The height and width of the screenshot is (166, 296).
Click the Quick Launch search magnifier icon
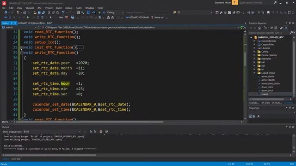(x=275, y=3)
